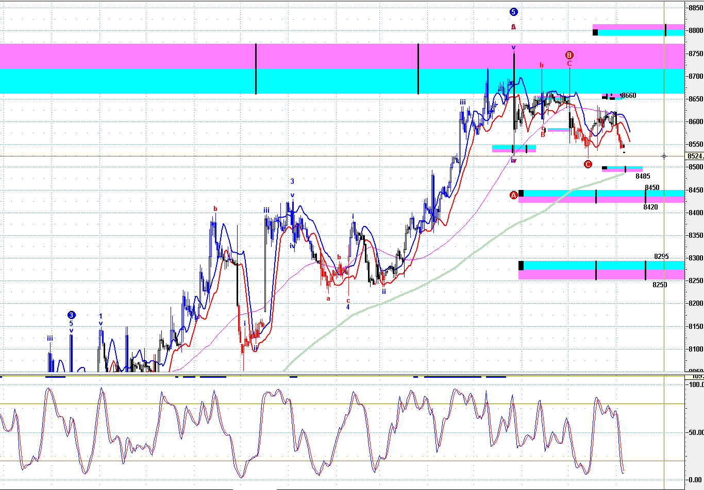
Task: Click the 8500 tick on the price axis
Action: 696,167
